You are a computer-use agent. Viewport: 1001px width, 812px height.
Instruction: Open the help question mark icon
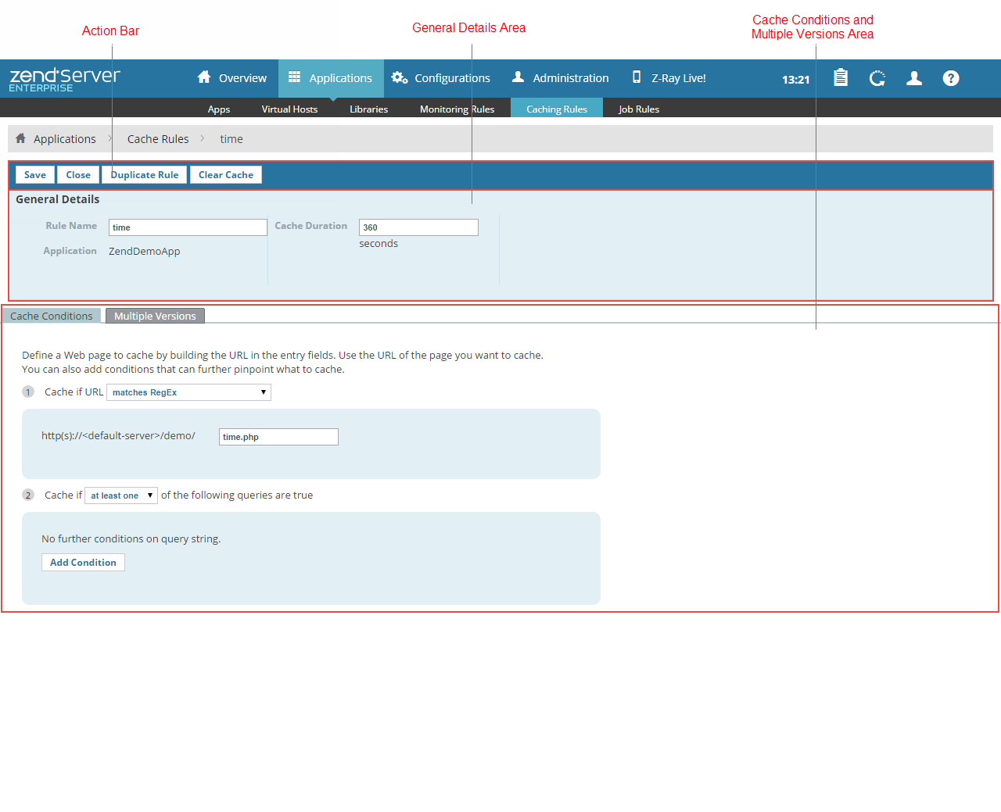(x=951, y=78)
